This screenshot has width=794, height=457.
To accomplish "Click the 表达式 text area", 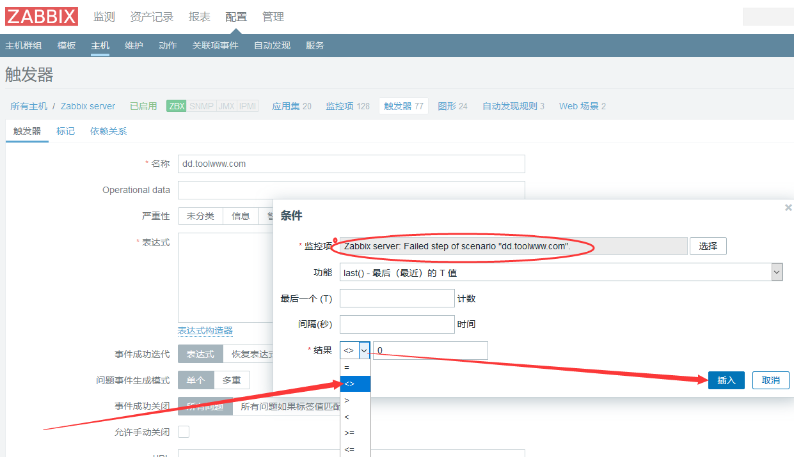I will pos(225,277).
